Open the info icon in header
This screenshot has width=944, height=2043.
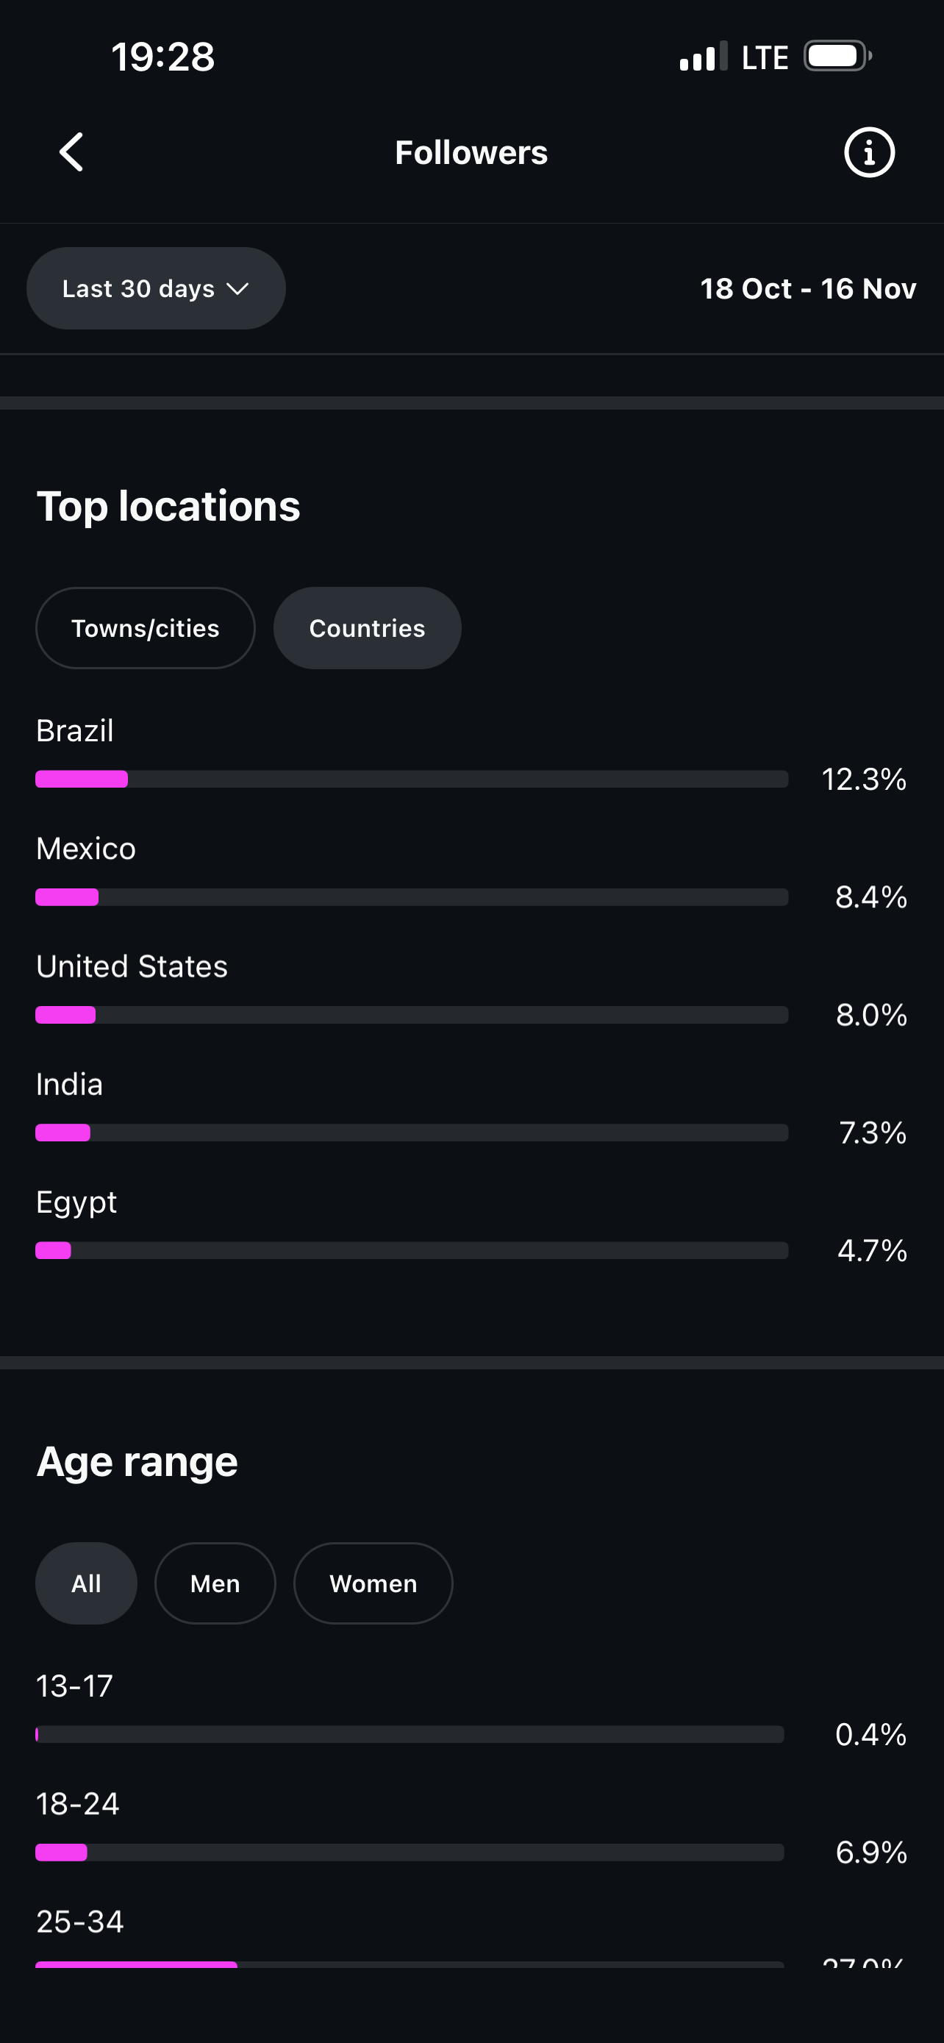pyautogui.click(x=869, y=152)
